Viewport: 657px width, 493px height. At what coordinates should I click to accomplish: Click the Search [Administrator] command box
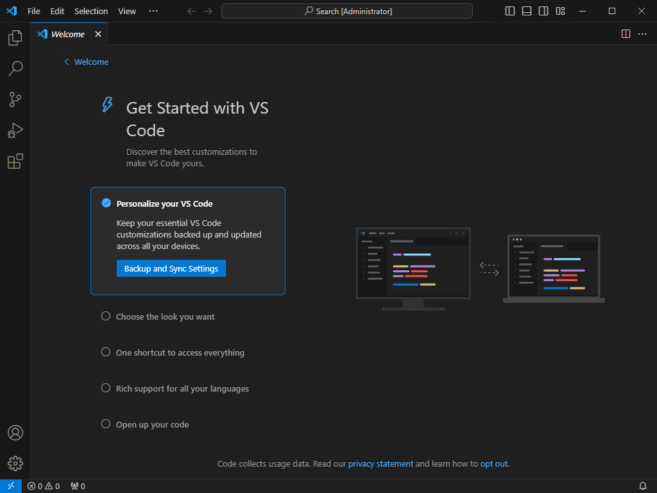[x=347, y=12]
